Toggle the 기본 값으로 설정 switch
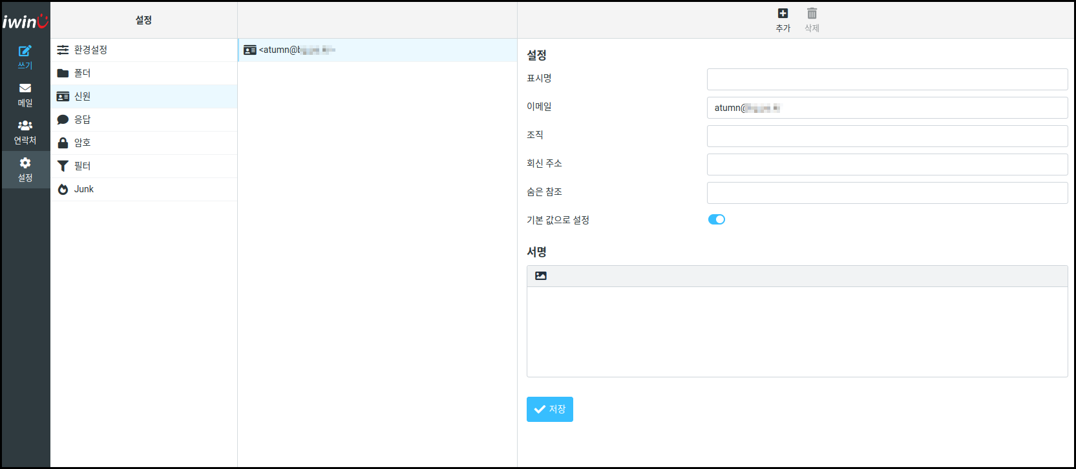The height and width of the screenshot is (469, 1076). pyautogui.click(x=716, y=219)
